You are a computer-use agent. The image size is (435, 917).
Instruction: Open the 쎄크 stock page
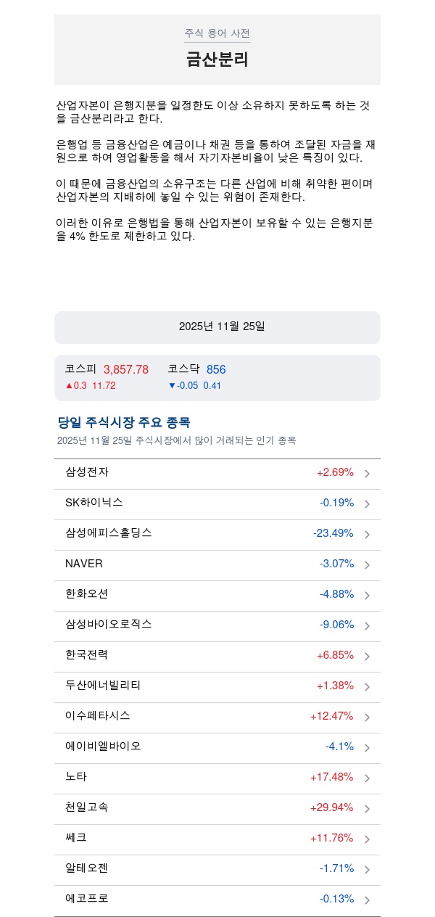point(76,837)
